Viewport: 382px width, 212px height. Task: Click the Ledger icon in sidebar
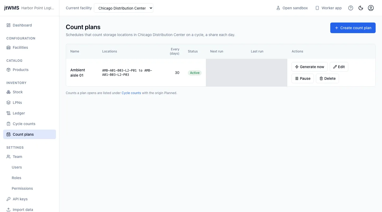pyautogui.click(x=8, y=113)
